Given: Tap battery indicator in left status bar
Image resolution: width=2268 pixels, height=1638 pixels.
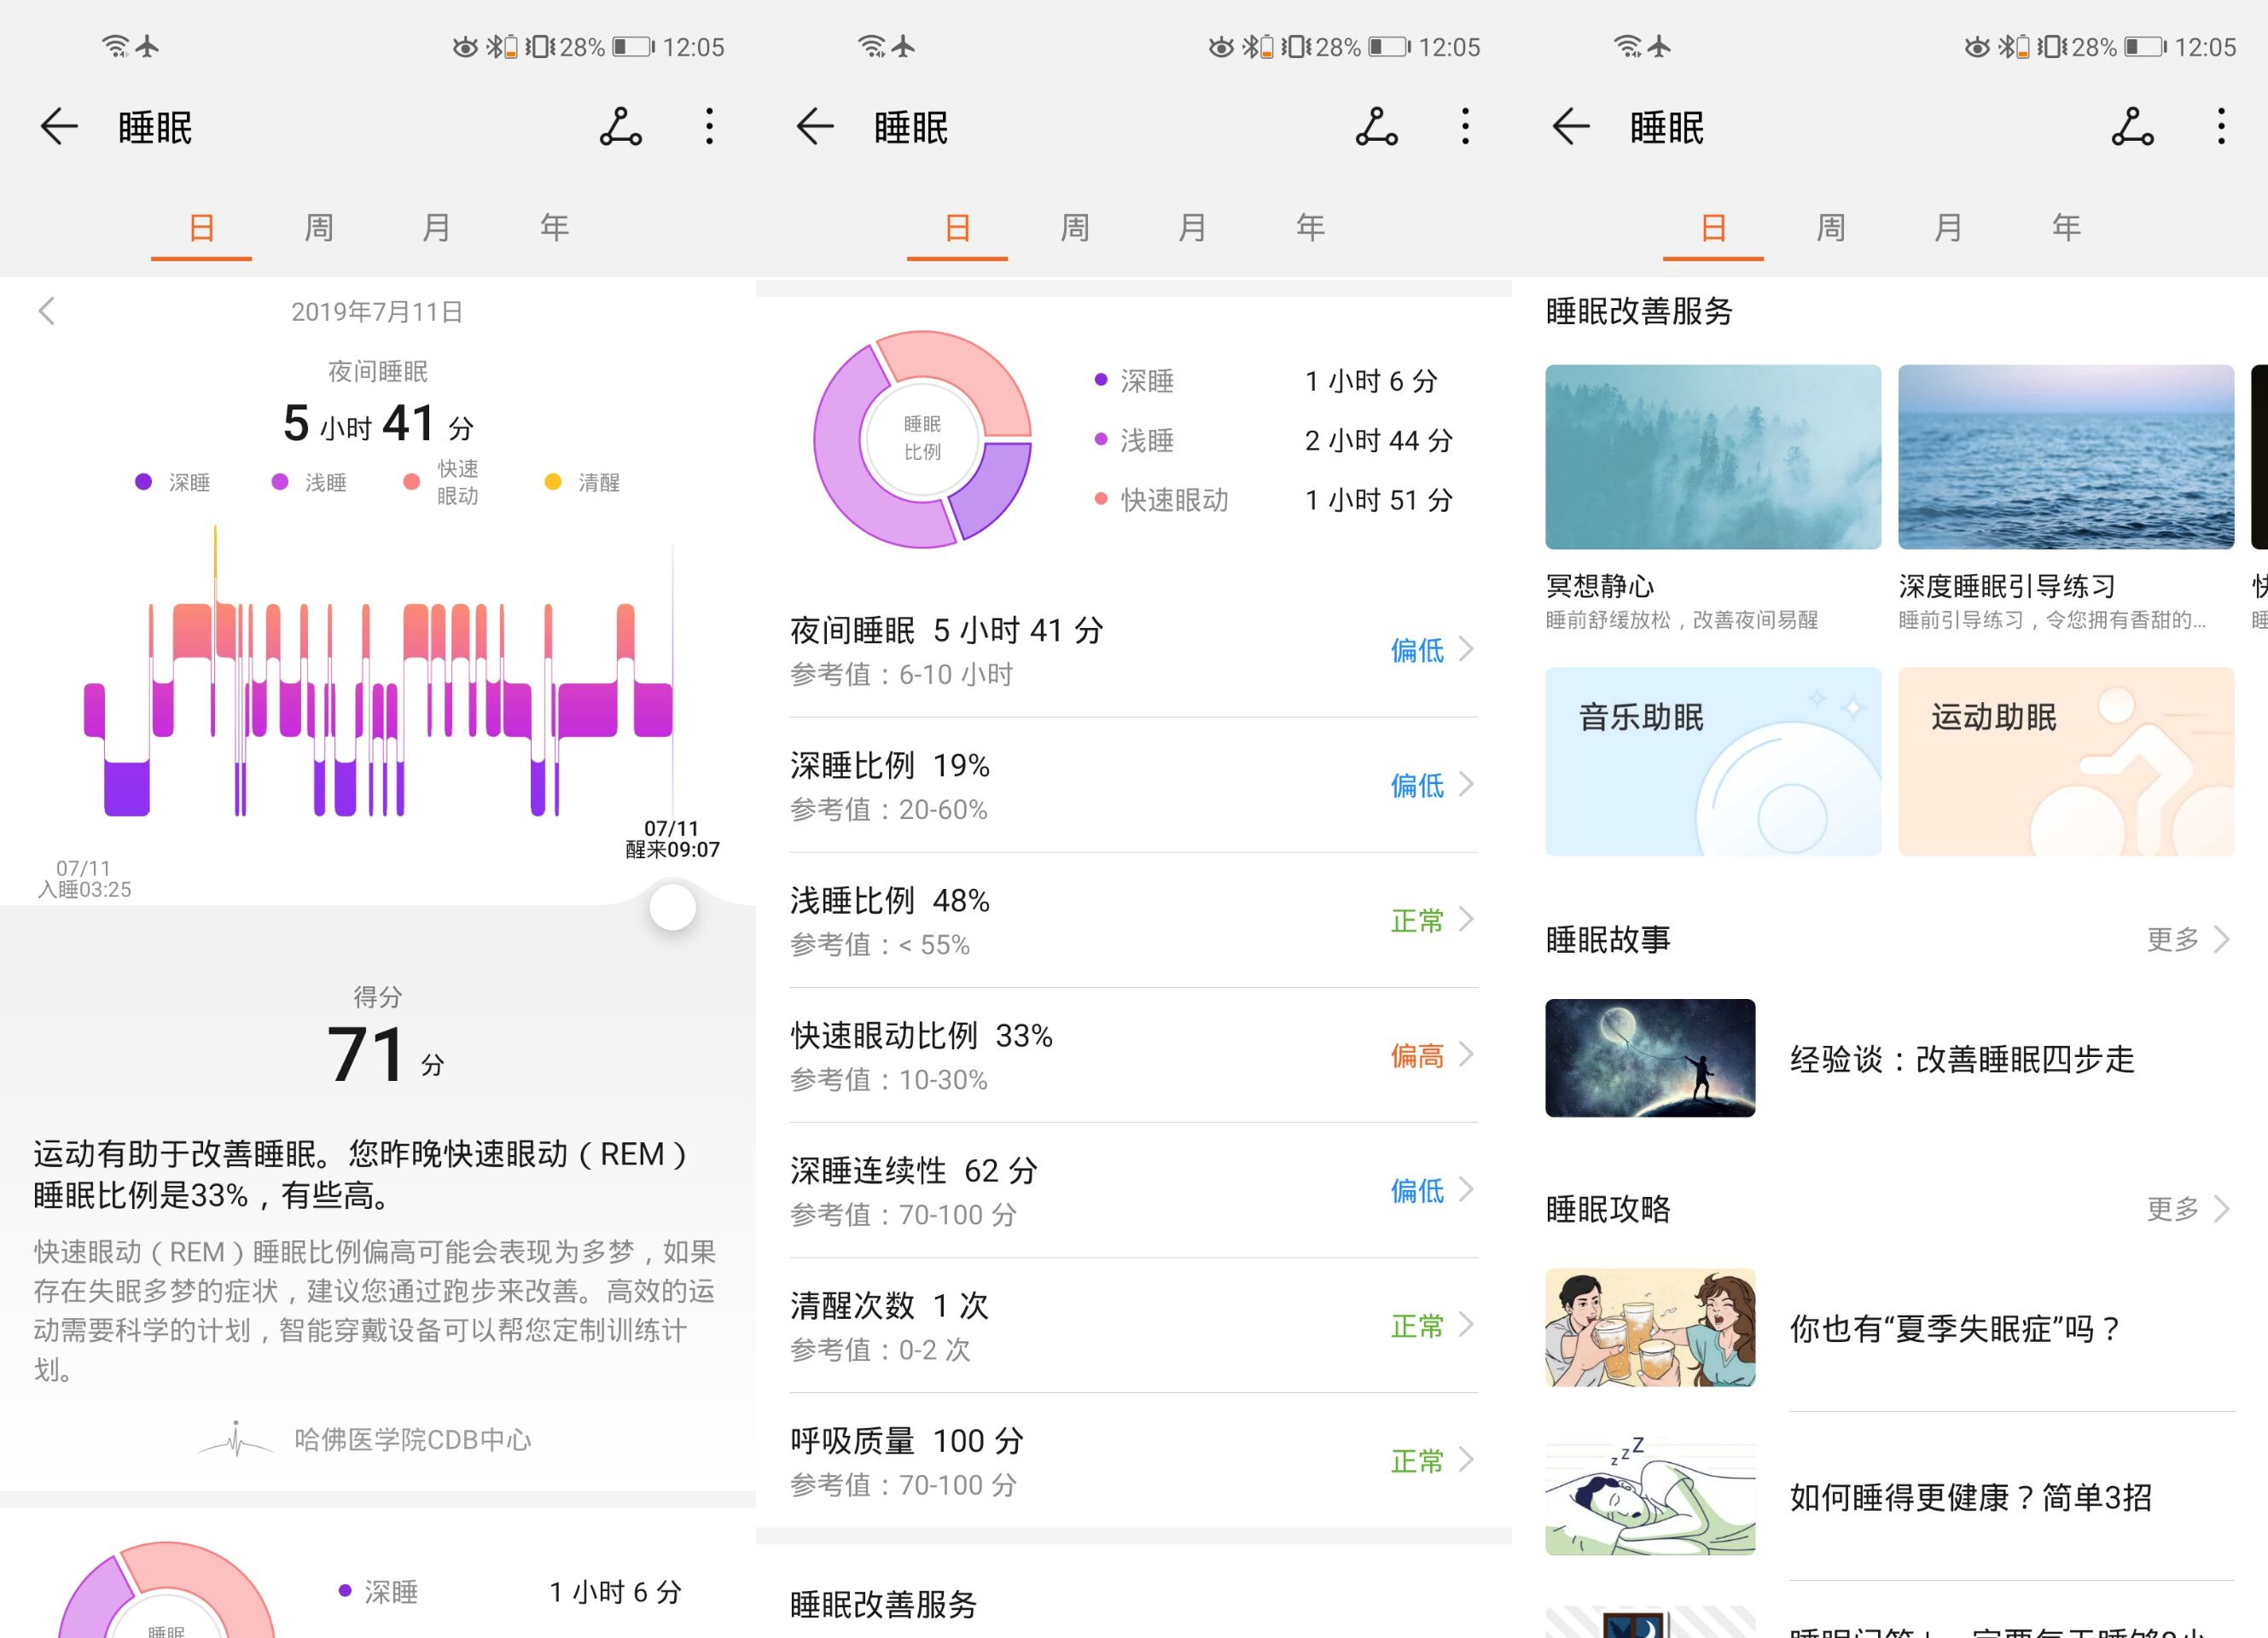Looking at the screenshot, I should [x=633, y=47].
